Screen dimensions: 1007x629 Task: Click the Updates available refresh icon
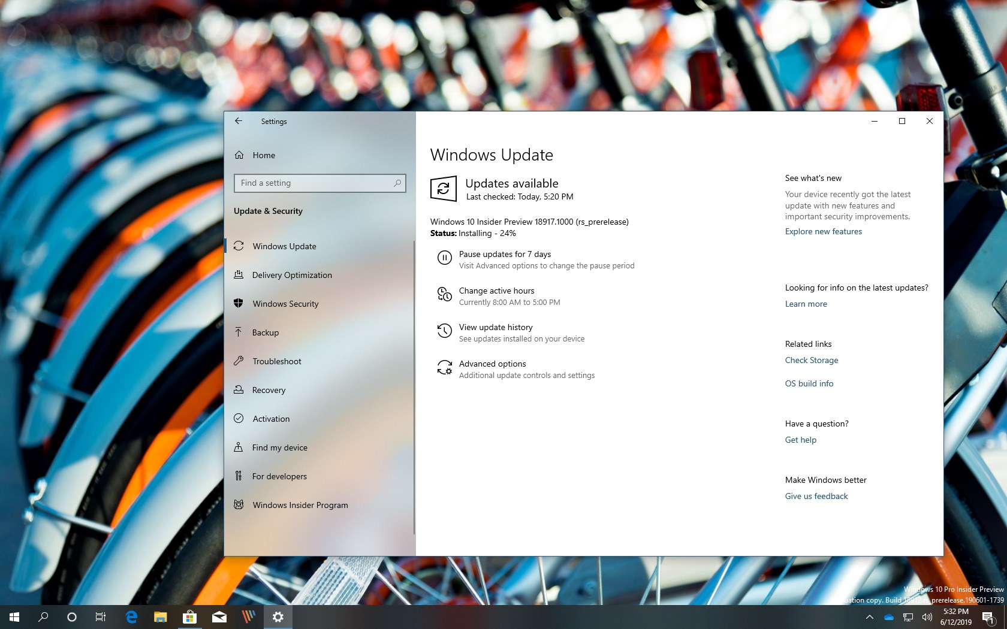tap(444, 189)
